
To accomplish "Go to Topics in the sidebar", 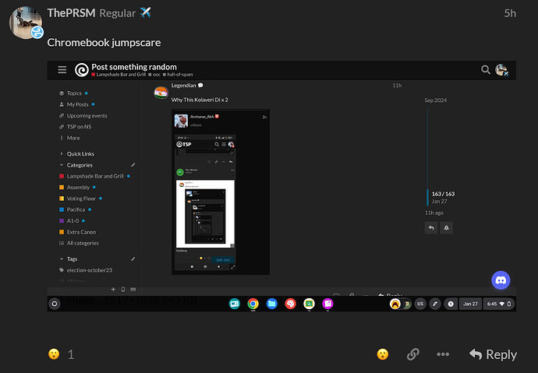I will click(74, 93).
